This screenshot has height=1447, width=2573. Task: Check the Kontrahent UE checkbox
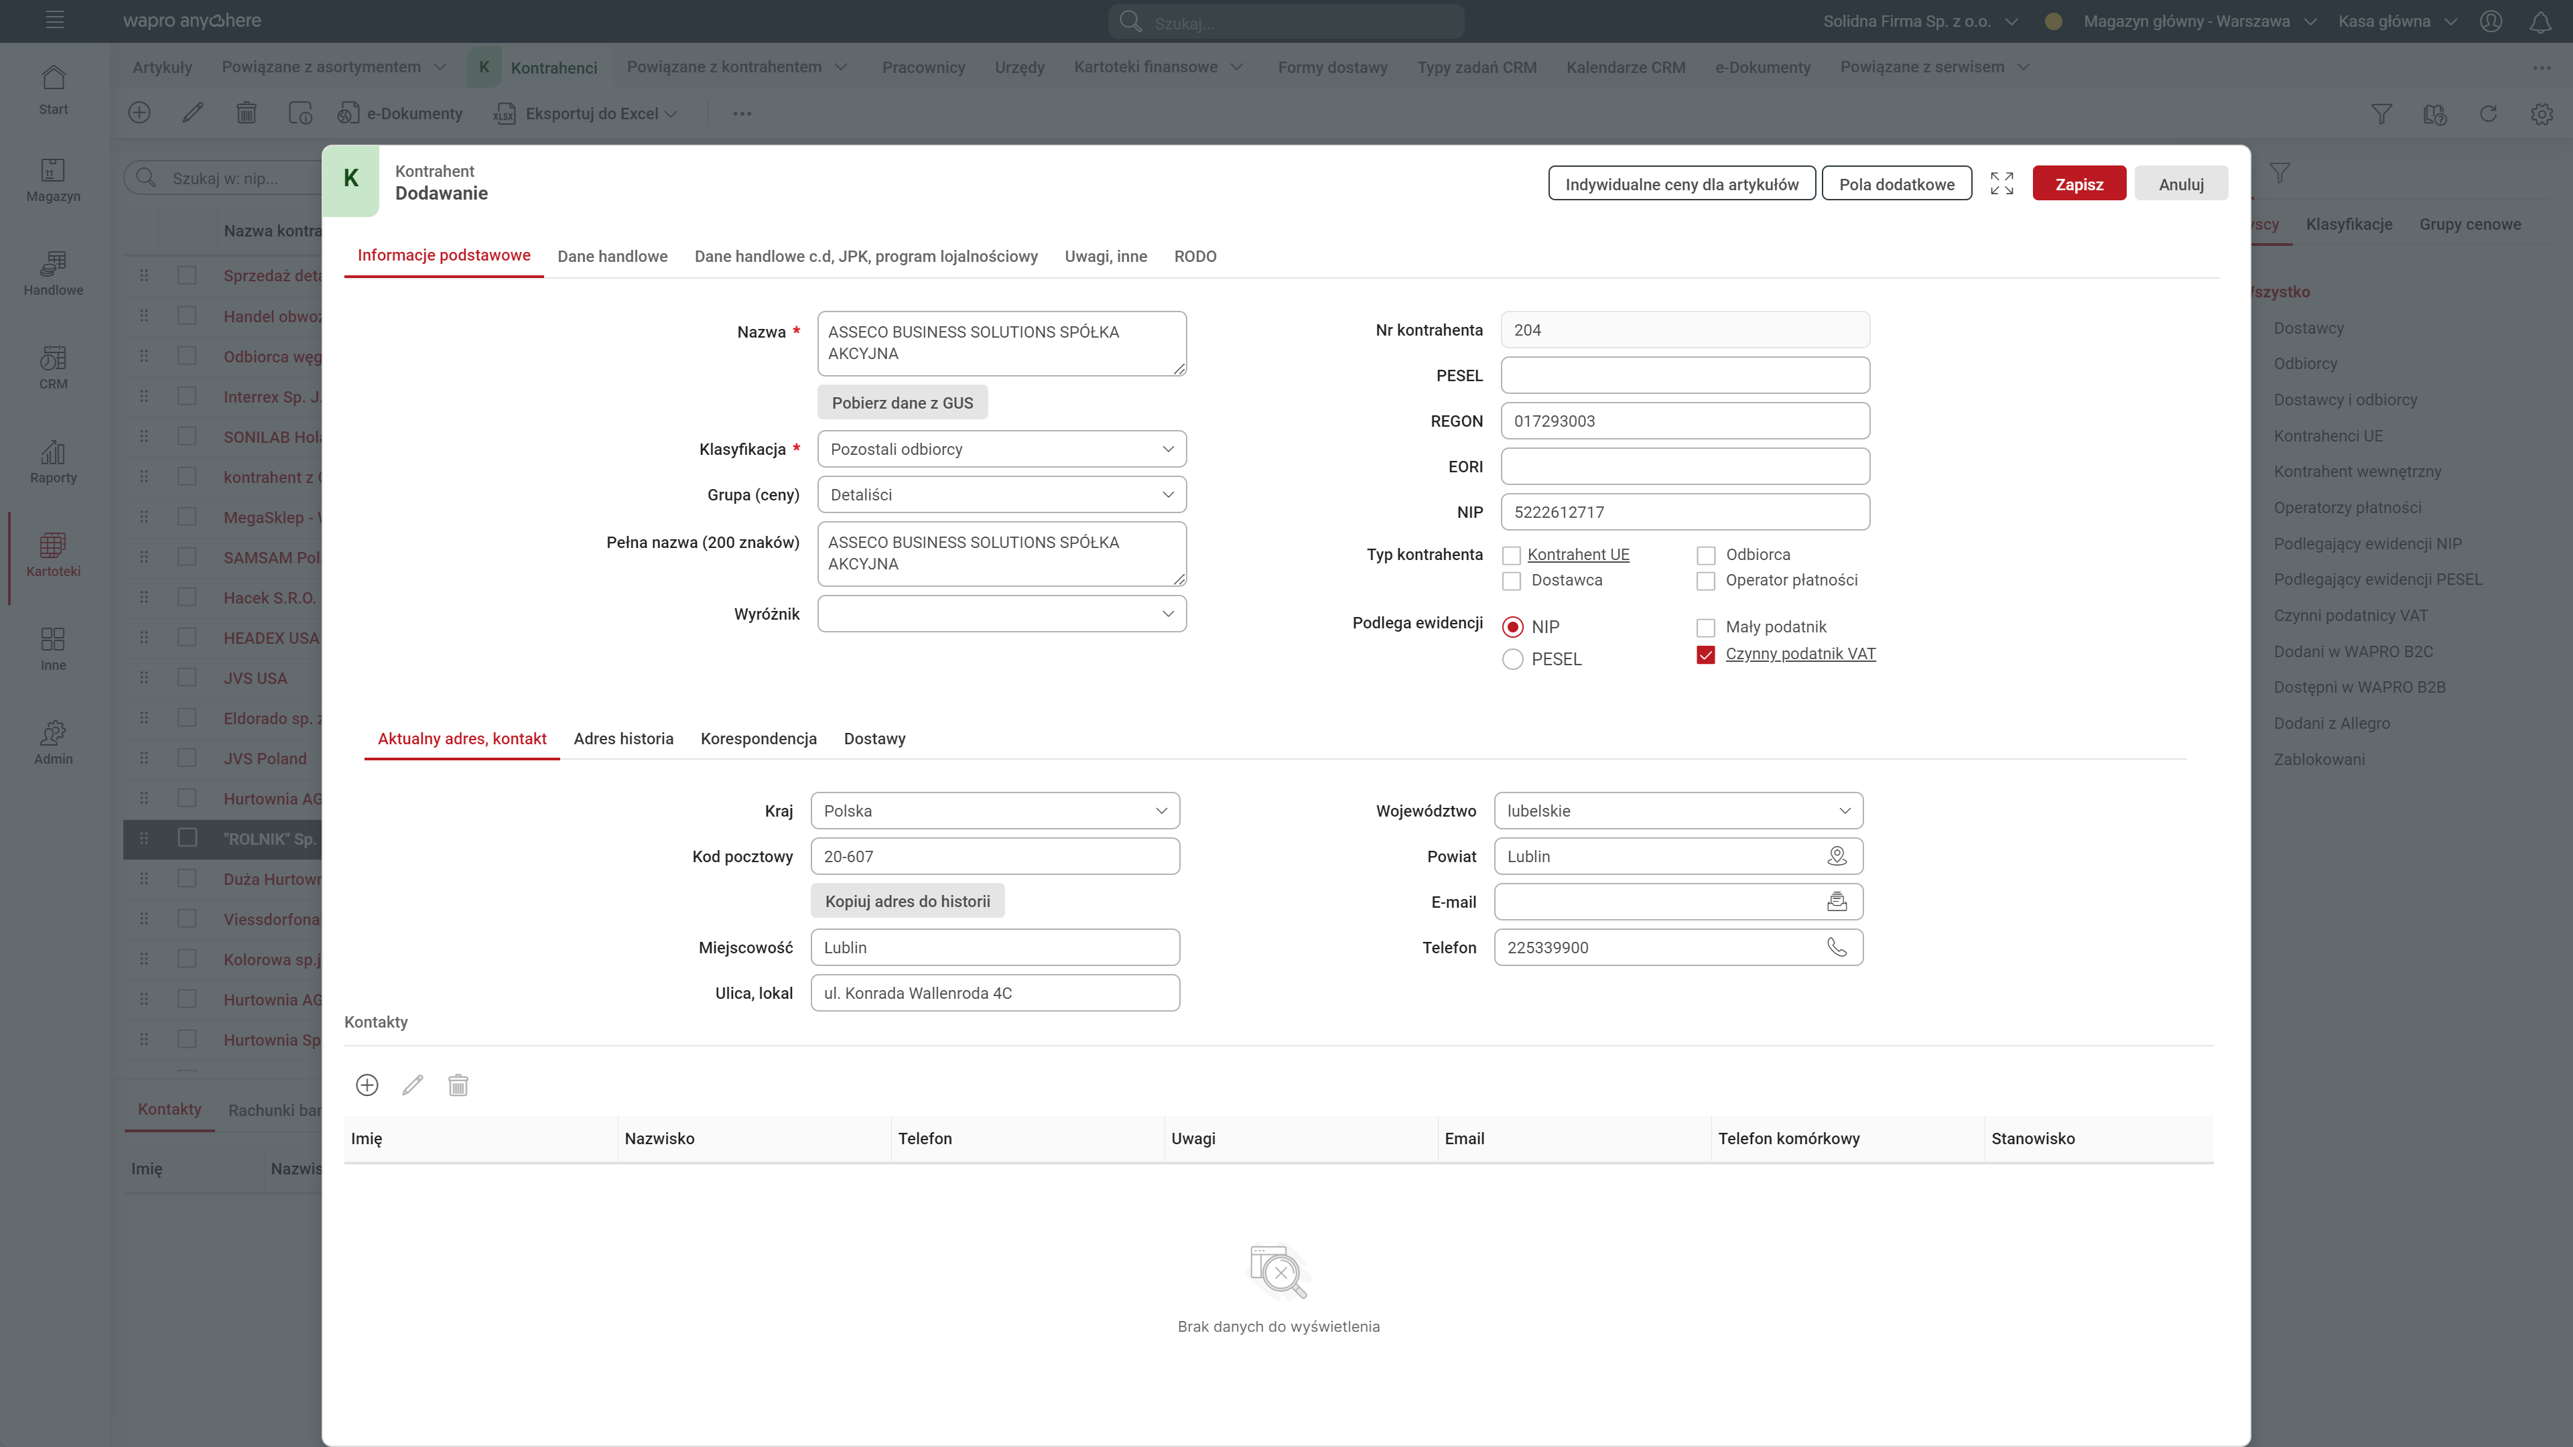[1511, 555]
